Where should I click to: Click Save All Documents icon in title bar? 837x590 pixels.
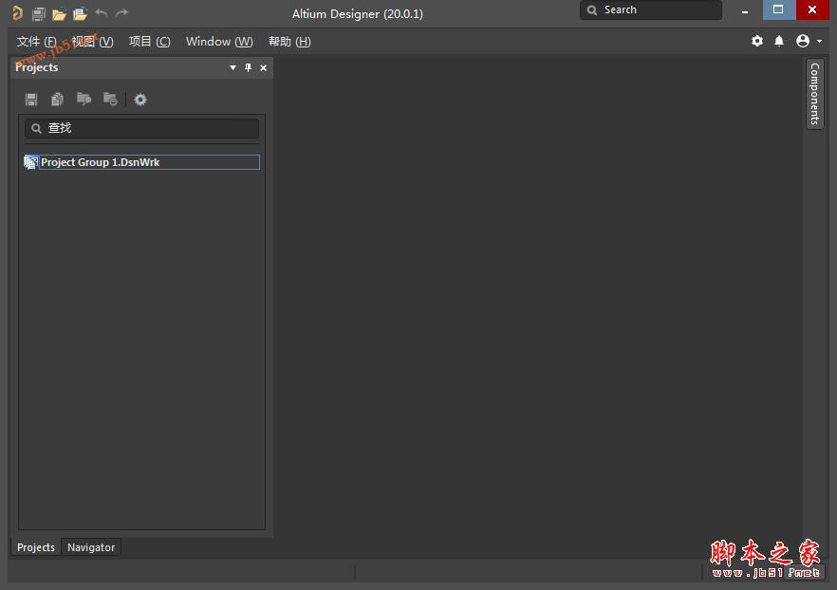(x=38, y=14)
